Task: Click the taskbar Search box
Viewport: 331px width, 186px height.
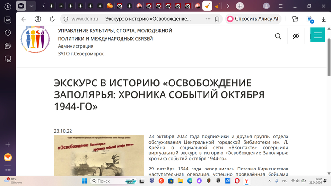Action: [x=113, y=181]
